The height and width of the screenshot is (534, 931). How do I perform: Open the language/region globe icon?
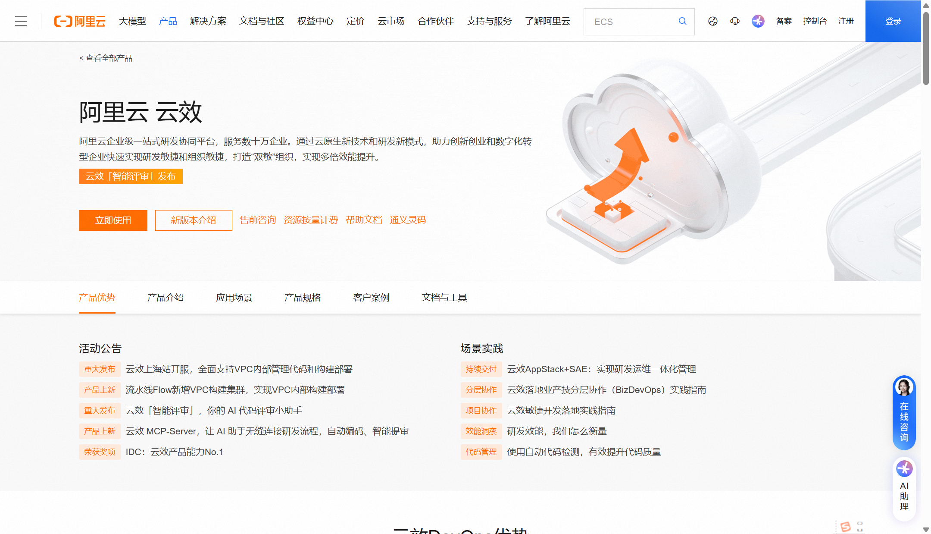pyautogui.click(x=712, y=21)
